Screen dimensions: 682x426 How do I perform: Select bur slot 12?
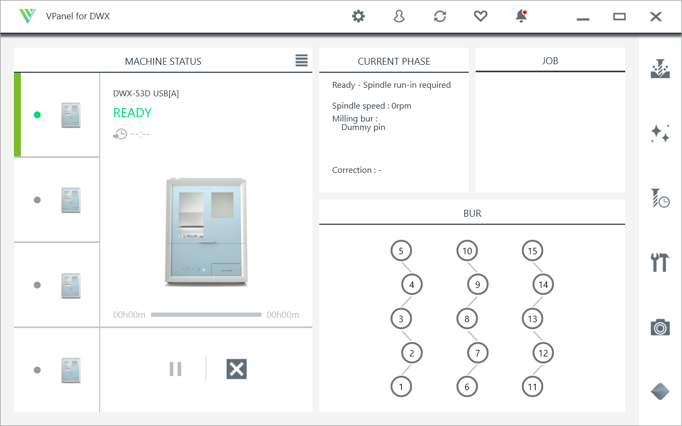543,353
